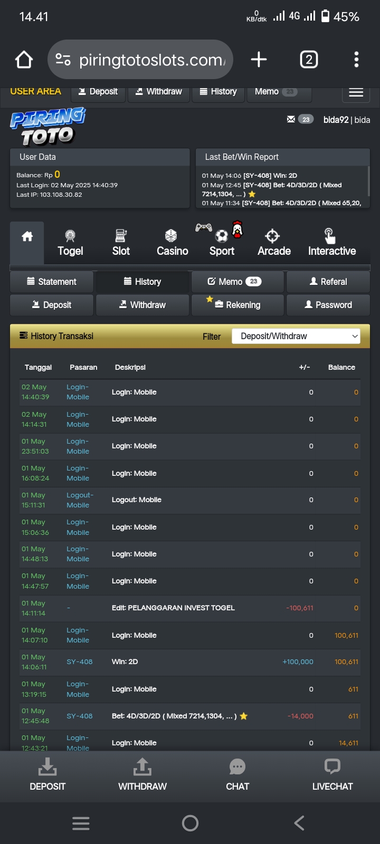Open the Slot games category
Image resolution: width=380 pixels, height=844 pixels.
121,243
